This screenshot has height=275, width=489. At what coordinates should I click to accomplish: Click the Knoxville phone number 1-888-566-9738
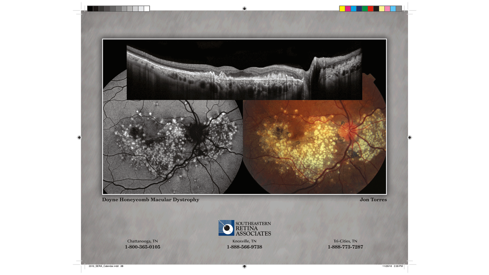(244, 247)
